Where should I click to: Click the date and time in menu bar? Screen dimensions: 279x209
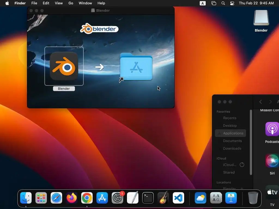pos(256,3)
